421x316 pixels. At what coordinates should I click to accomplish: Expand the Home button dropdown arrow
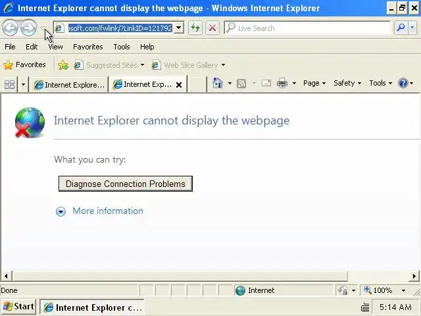[230, 84]
